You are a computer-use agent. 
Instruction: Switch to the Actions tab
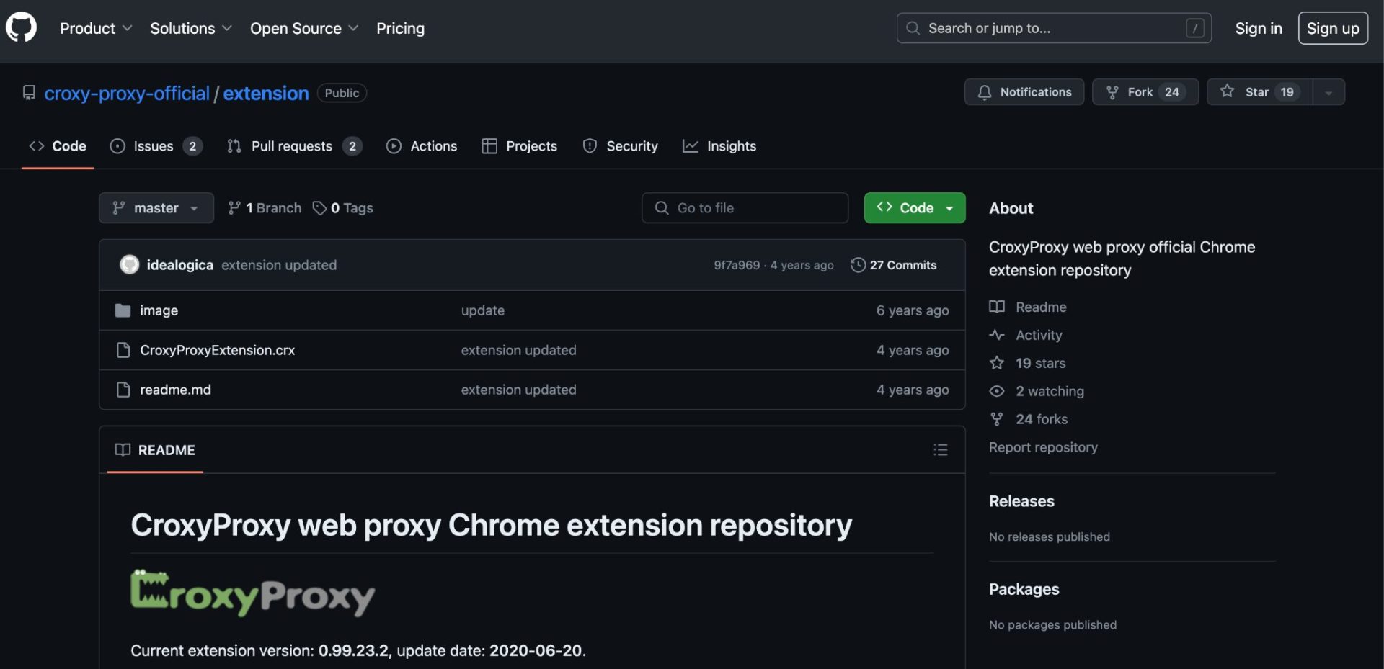pos(422,146)
